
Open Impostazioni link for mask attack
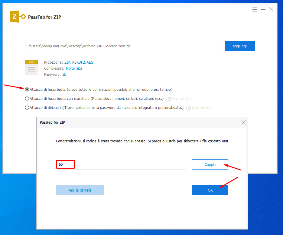click(182, 99)
